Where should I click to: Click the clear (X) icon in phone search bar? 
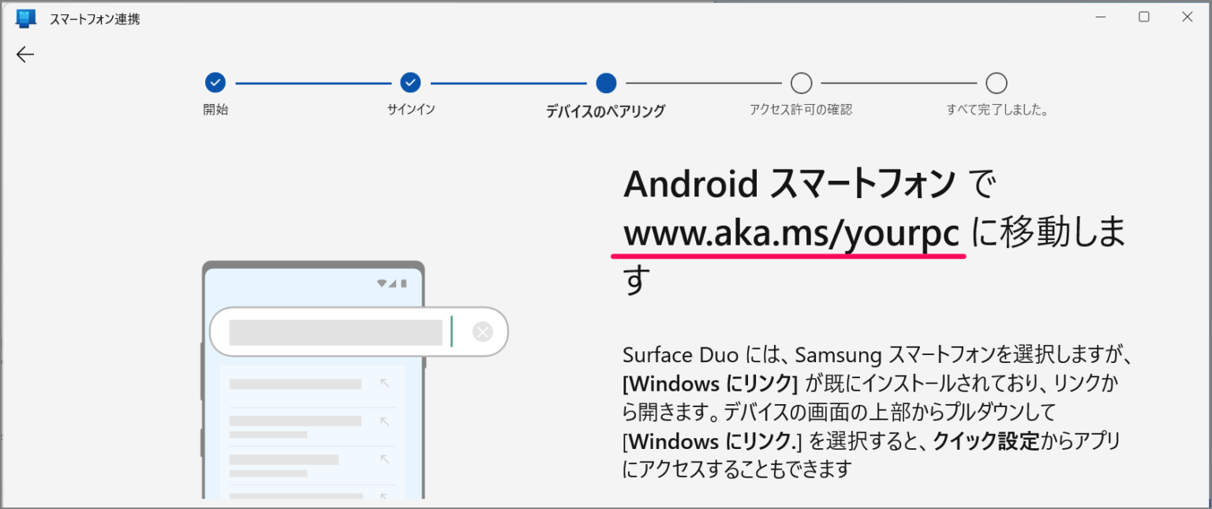pyautogui.click(x=482, y=331)
